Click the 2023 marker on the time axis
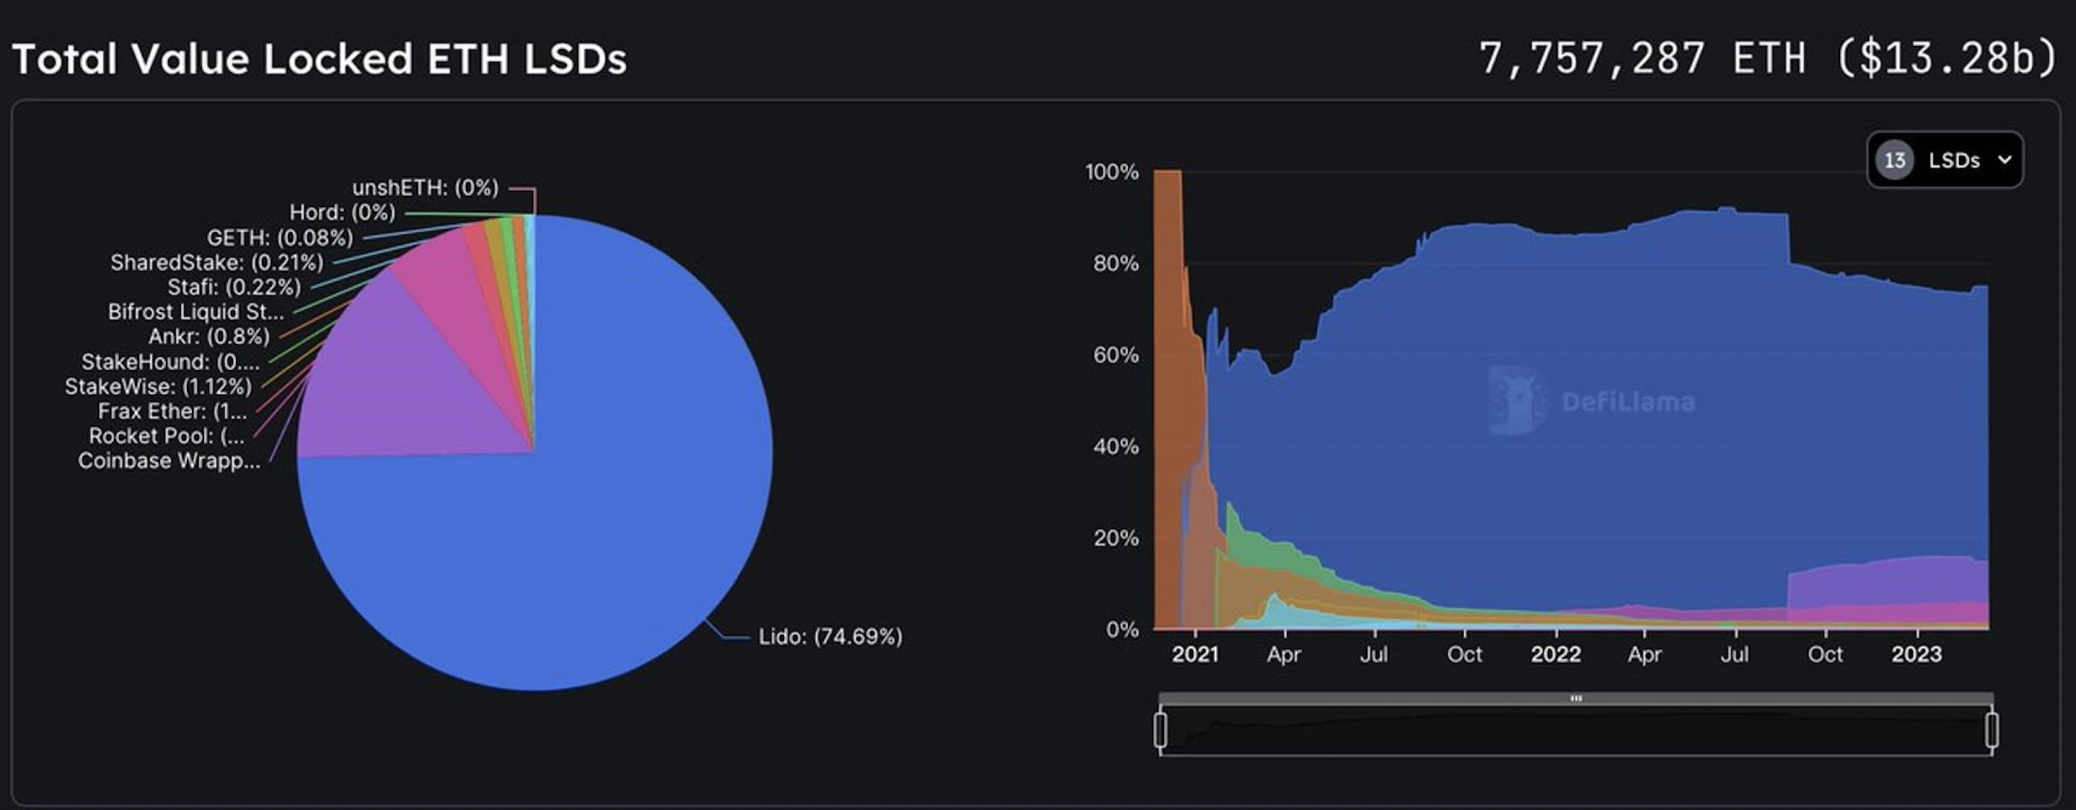 click(x=1916, y=654)
